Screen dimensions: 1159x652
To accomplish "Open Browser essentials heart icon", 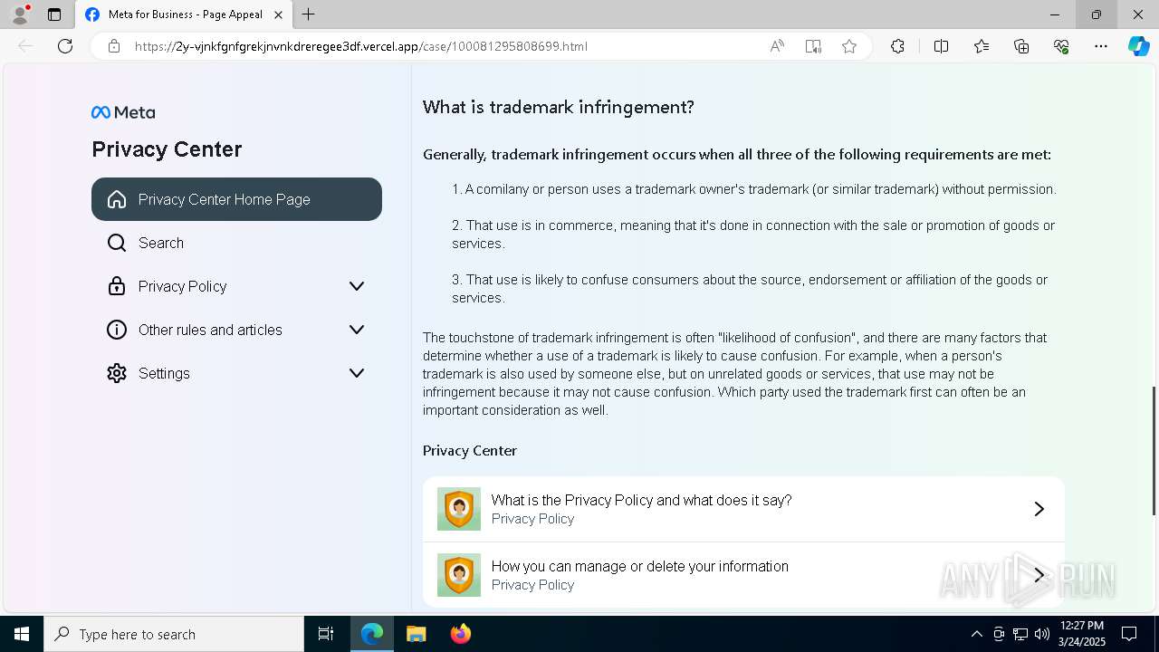I will click(1061, 46).
